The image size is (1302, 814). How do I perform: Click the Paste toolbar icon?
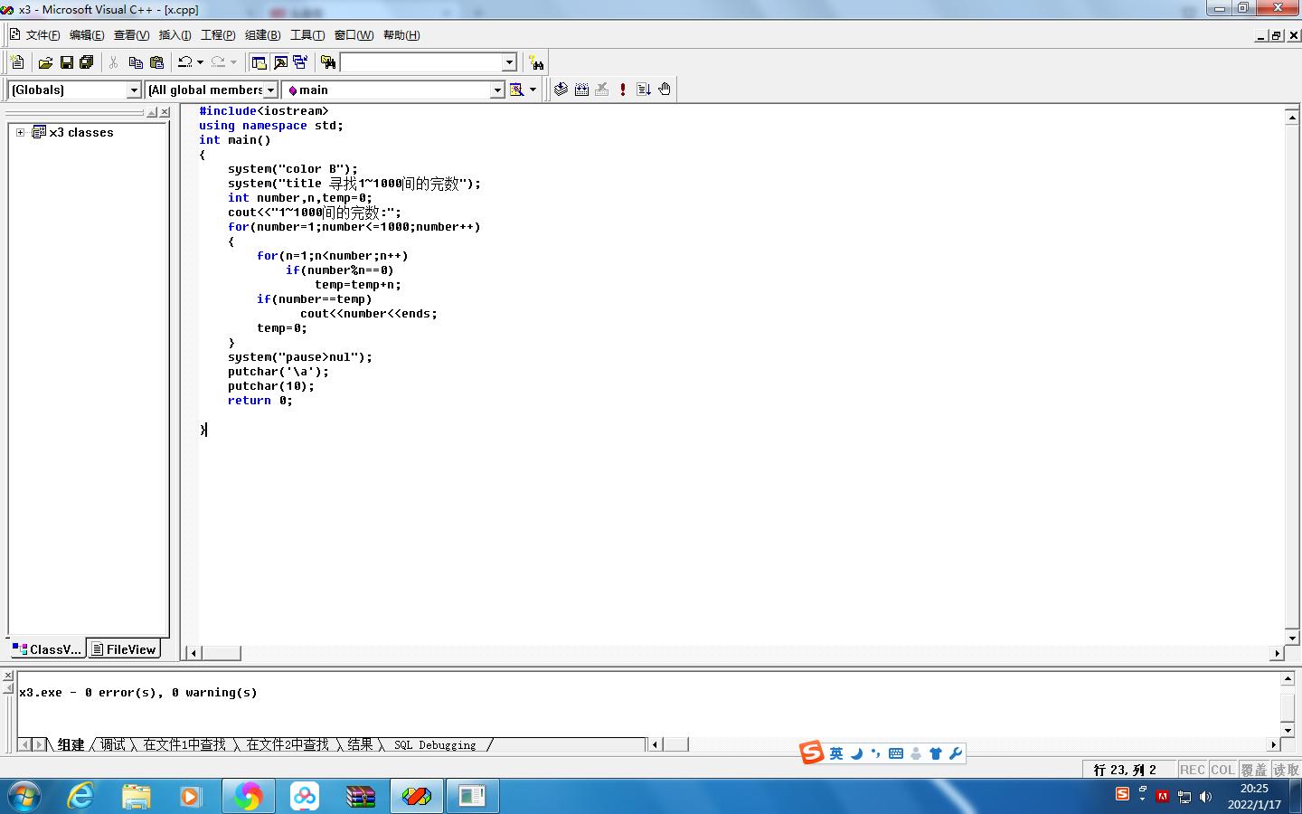click(x=156, y=62)
